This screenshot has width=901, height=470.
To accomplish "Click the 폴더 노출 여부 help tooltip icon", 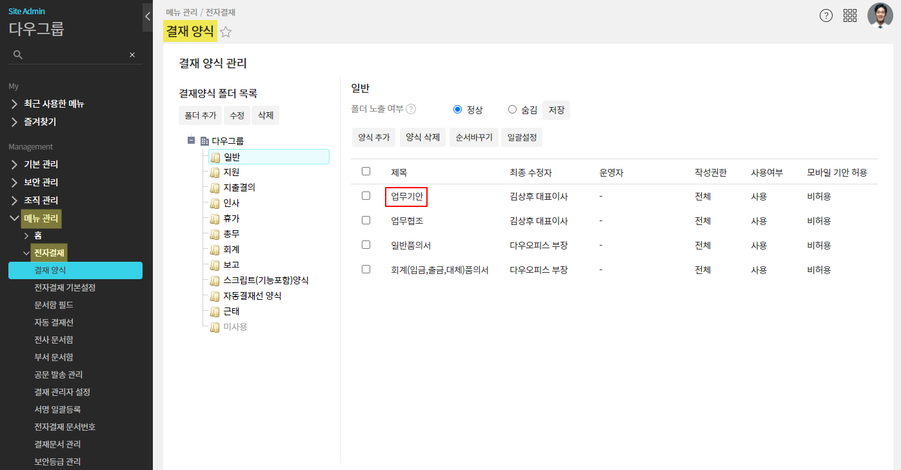I will point(411,110).
